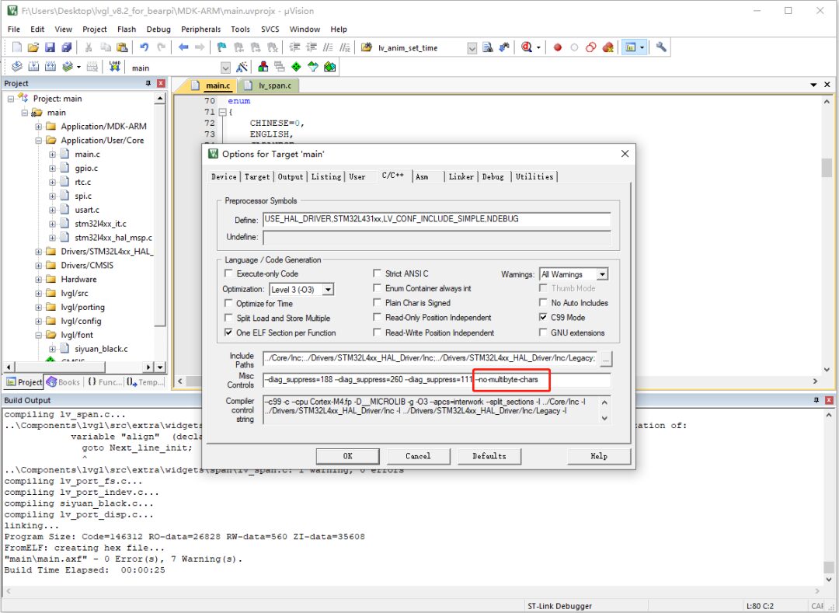The image size is (839, 613).
Task: Open Select Software Packs icon
Action: tap(312, 67)
